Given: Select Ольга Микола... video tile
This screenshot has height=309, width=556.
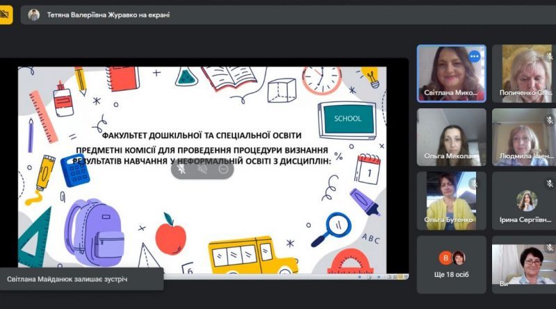Looking at the screenshot, I should coord(451,137).
